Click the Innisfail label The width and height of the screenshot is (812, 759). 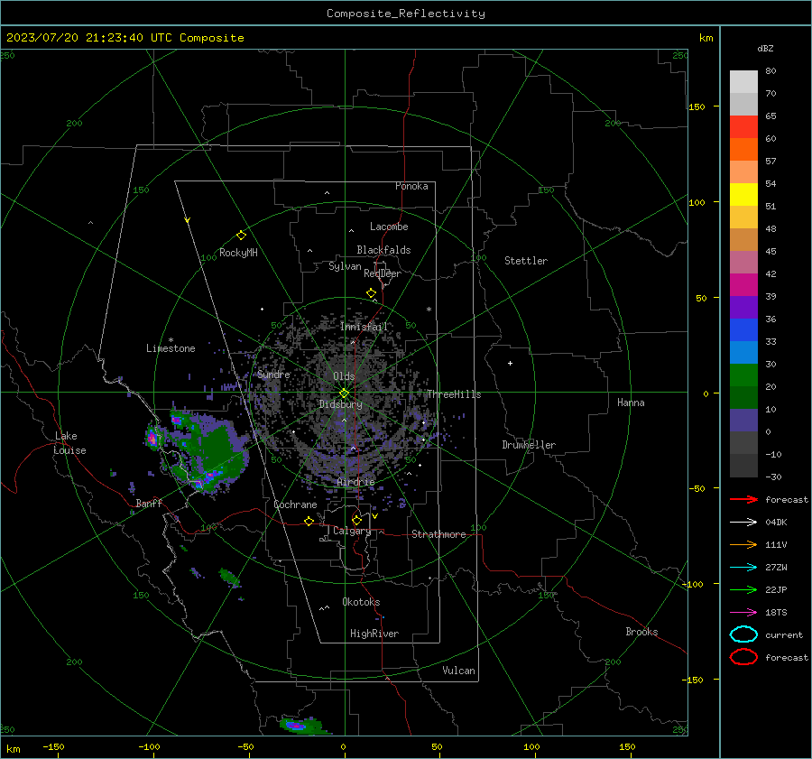pos(364,327)
